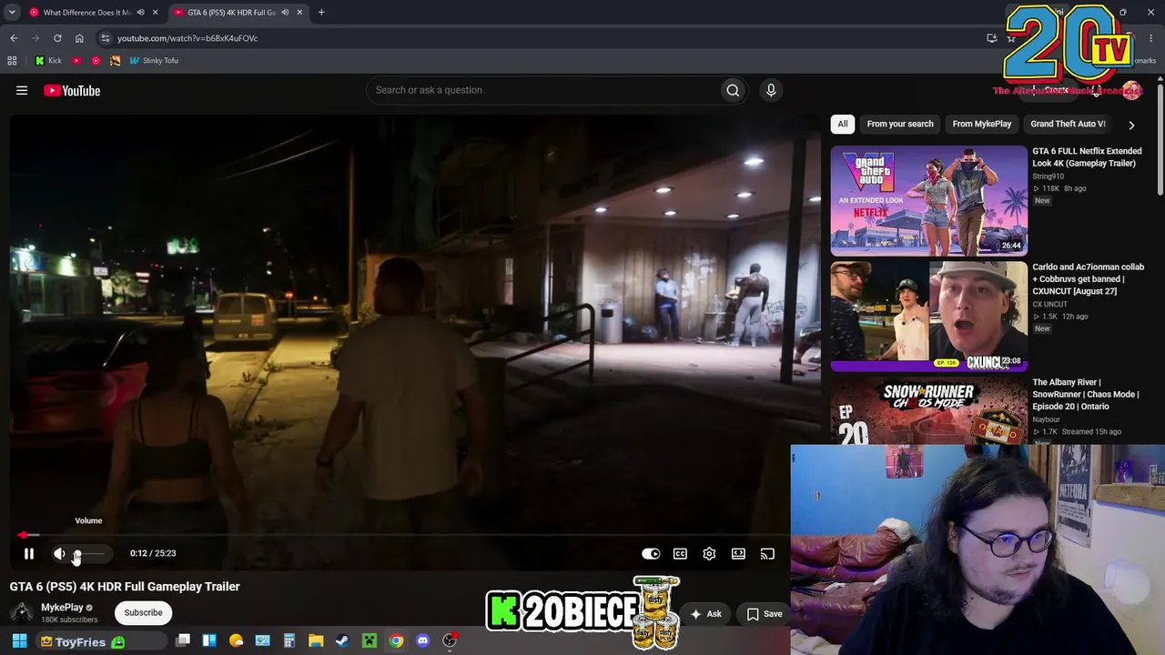Cast the video with the Cast icon

pyautogui.click(x=767, y=553)
